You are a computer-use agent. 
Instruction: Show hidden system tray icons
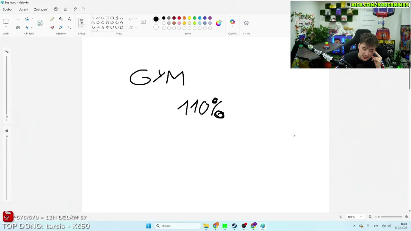(354, 226)
